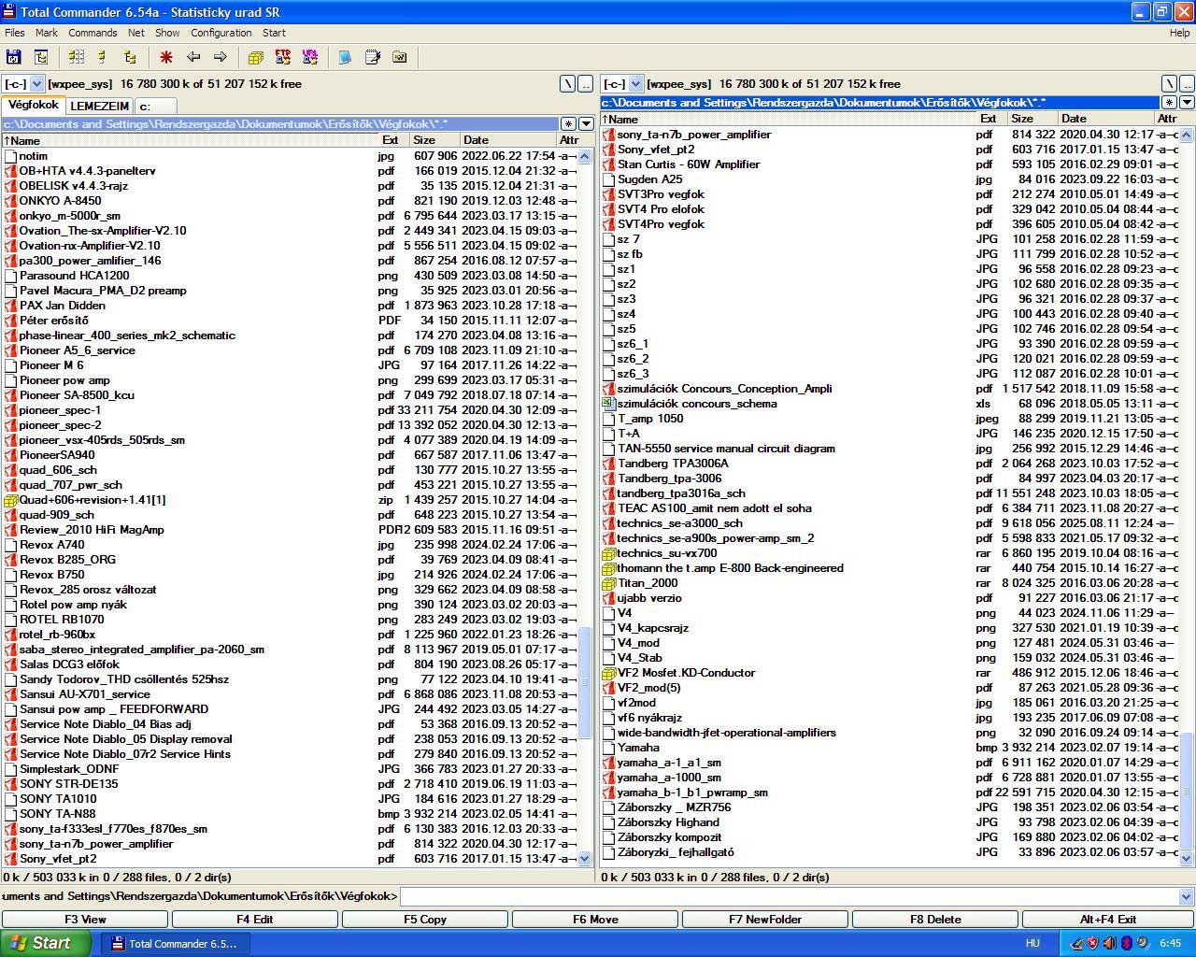Go back with the left arrow icon

193,57
